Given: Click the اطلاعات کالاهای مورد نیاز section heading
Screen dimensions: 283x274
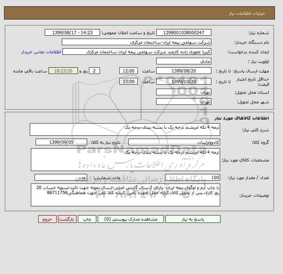Looking at the screenshot, I should [x=242, y=118].
